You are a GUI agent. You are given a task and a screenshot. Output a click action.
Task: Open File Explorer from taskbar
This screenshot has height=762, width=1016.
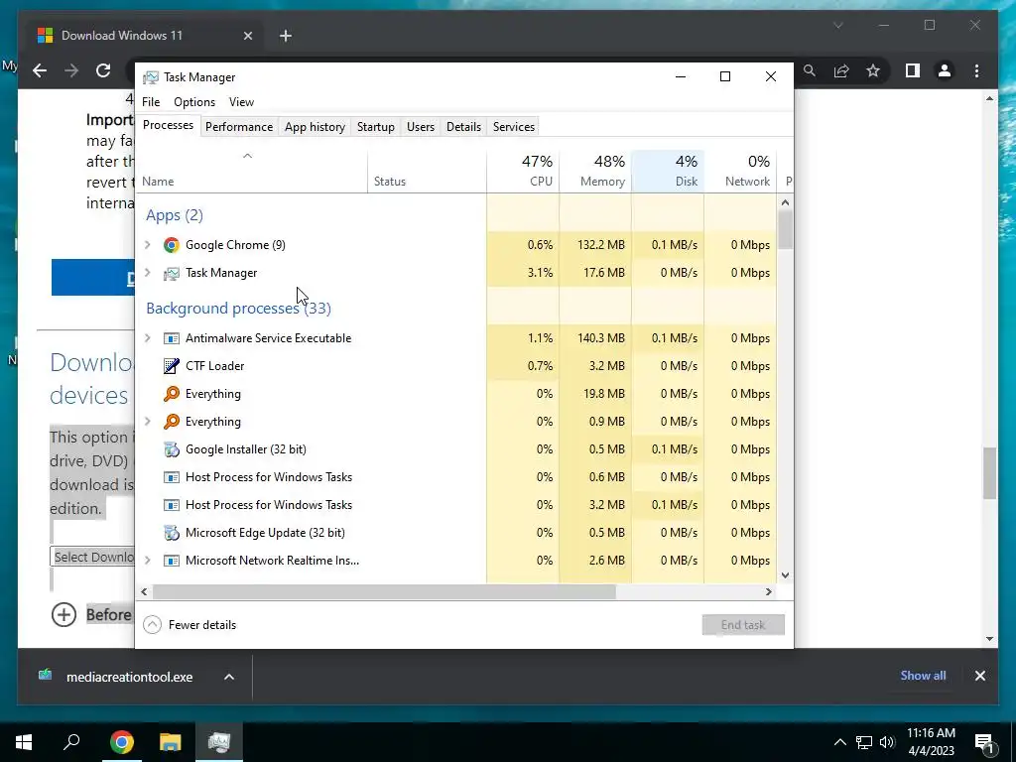(171, 742)
